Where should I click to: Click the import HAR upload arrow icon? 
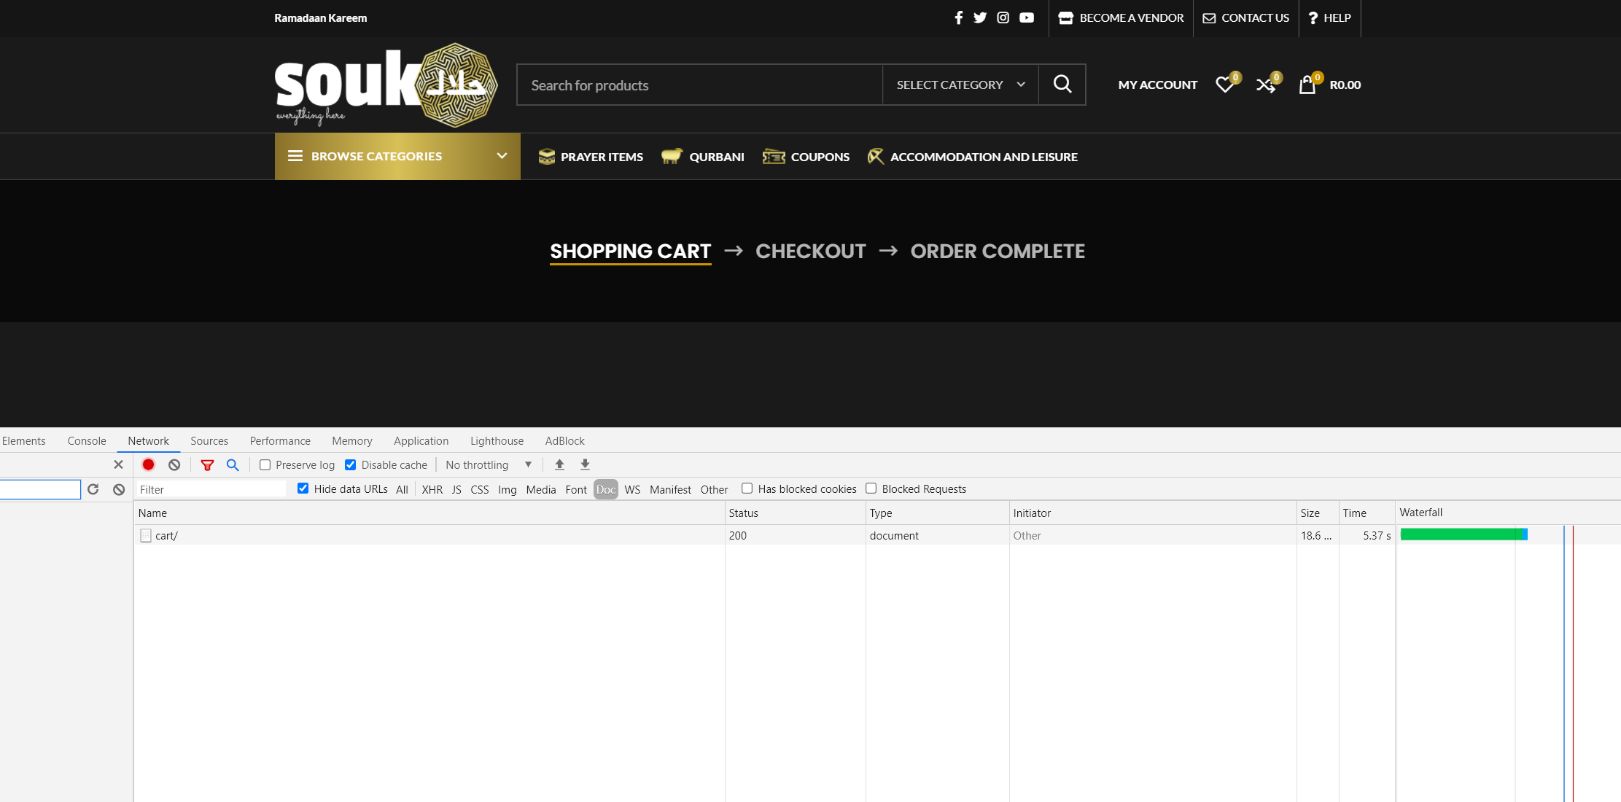(x=559, y=464)
